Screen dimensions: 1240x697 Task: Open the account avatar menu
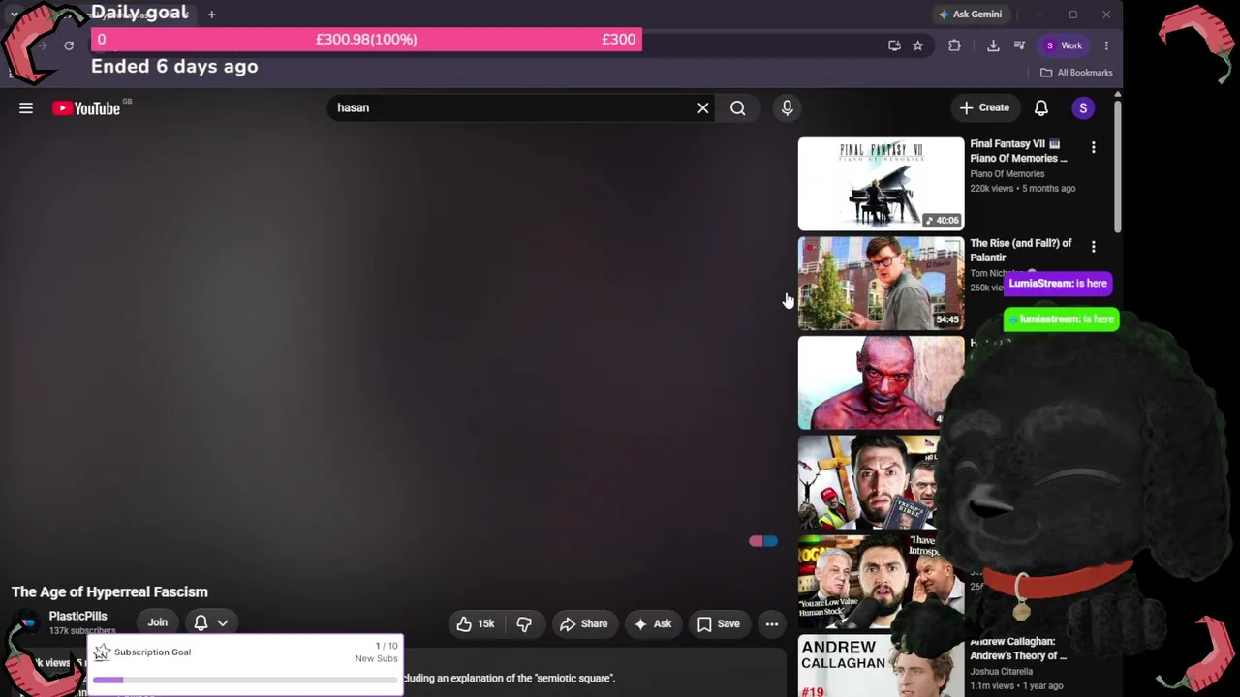tap(1083, 108)
